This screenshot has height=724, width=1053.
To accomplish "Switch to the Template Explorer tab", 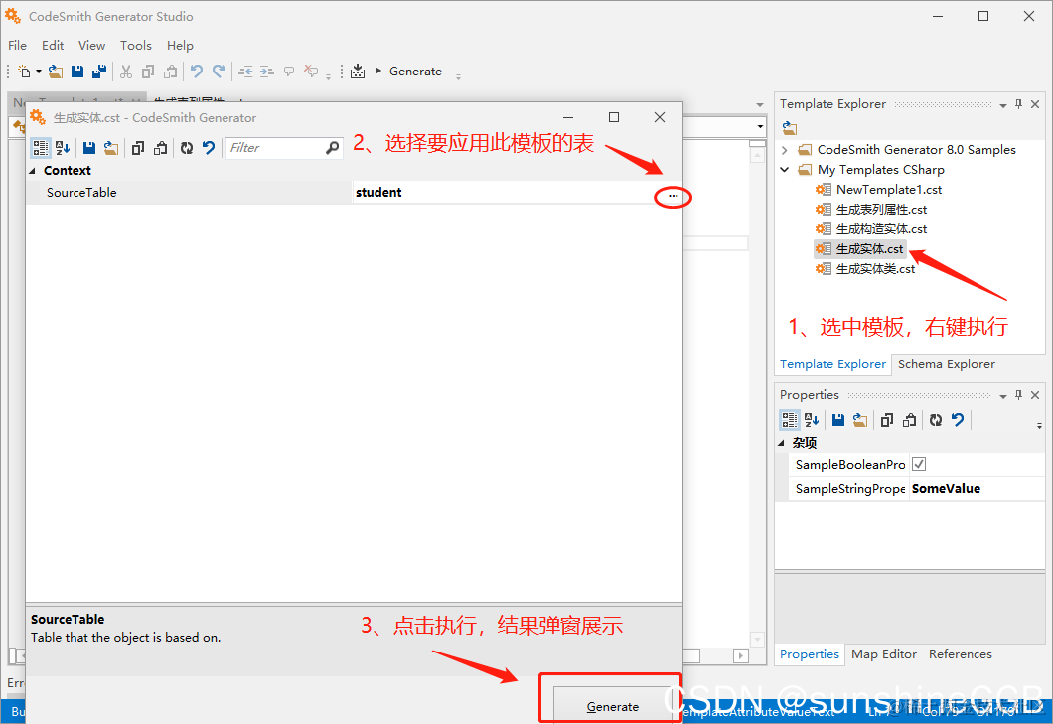I will [832, 364].
